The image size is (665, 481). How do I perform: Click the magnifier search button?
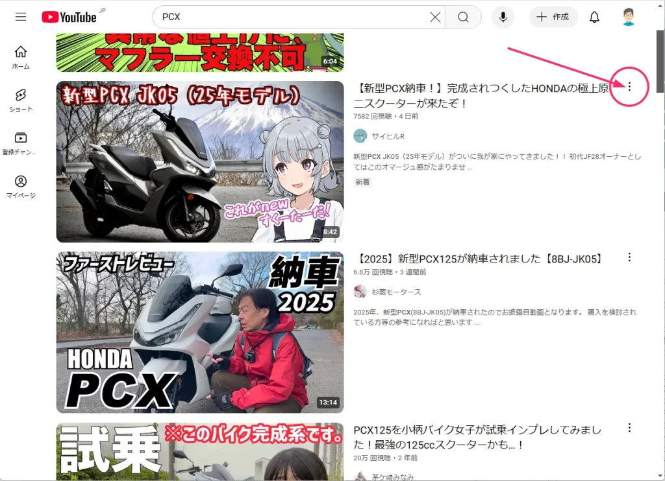click(x=463, y=17)
